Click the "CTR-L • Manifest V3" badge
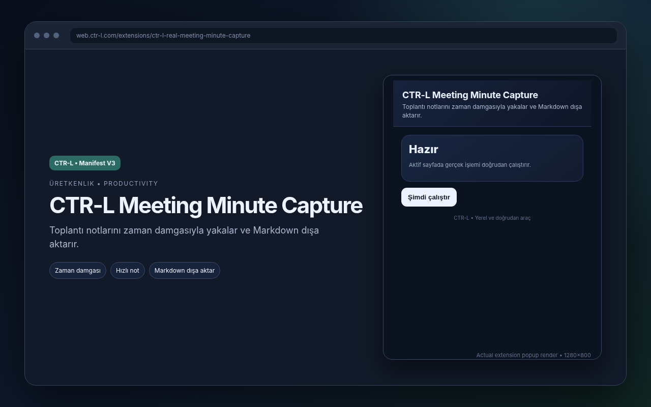Screen dimensions: 651x407 tap(85, 163)
